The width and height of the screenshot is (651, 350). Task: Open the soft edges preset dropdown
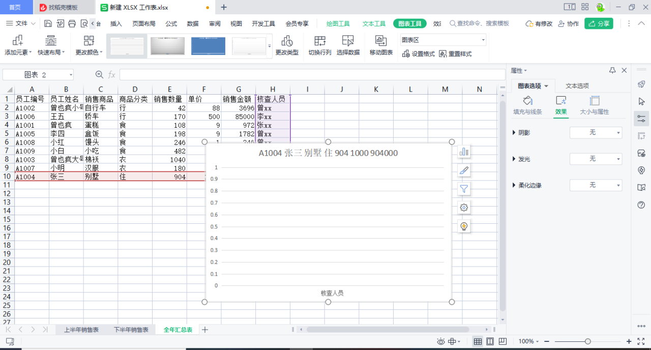596,185
